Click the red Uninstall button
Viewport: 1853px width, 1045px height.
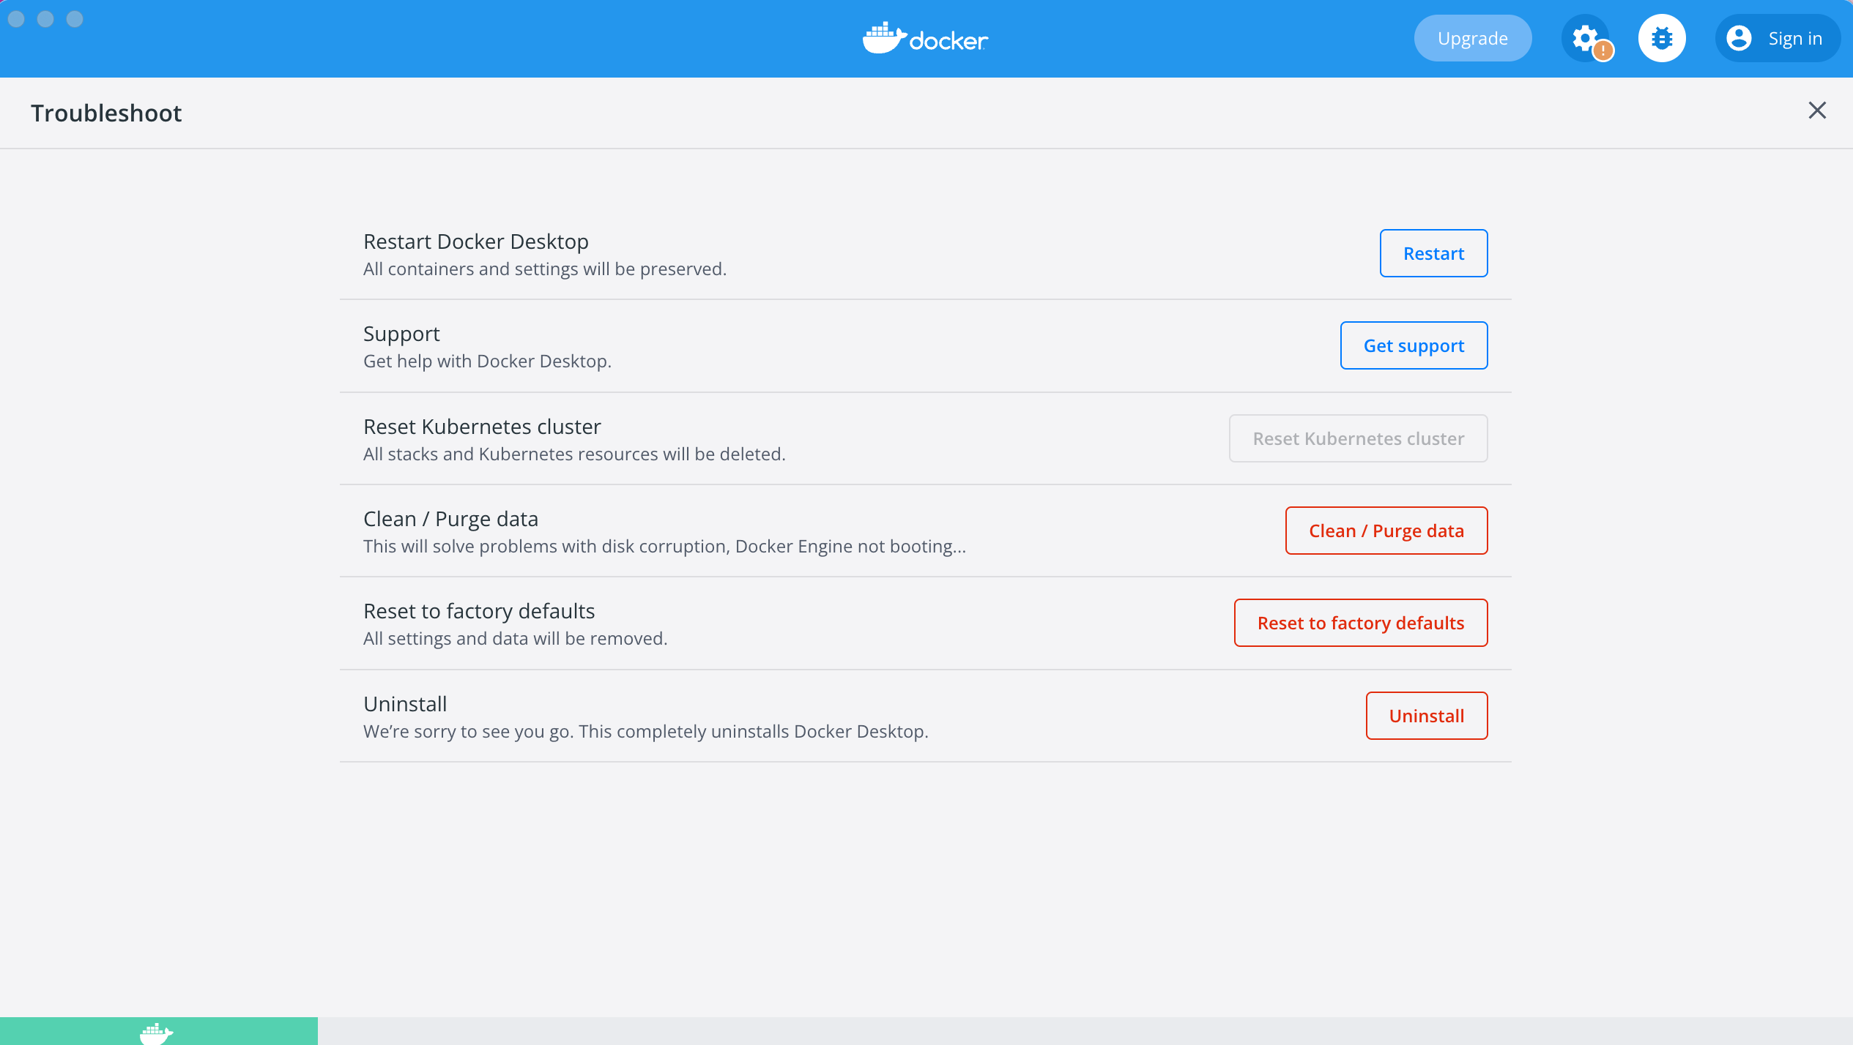[x=1426, y=716]
